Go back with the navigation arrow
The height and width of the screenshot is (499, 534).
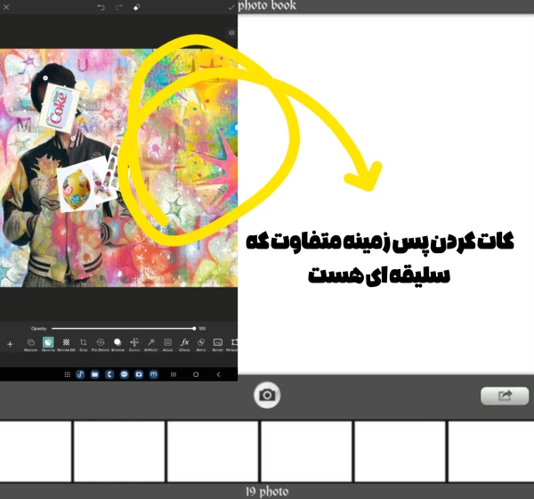(x=218, y=374)
